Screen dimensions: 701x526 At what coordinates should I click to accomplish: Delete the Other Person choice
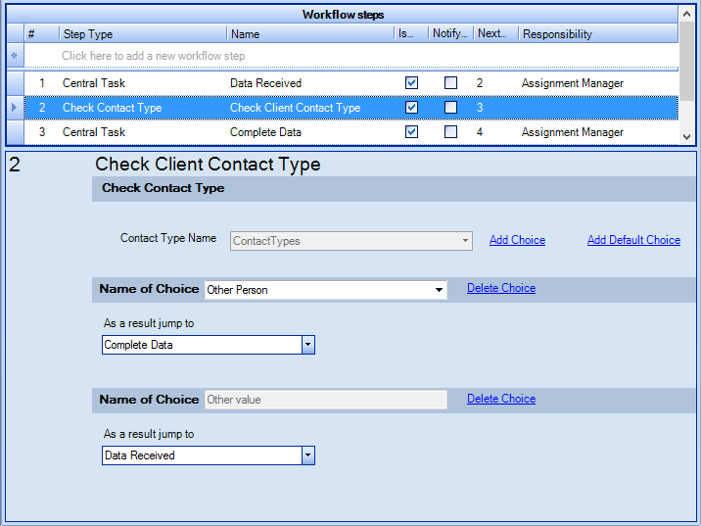click(501, 288)
